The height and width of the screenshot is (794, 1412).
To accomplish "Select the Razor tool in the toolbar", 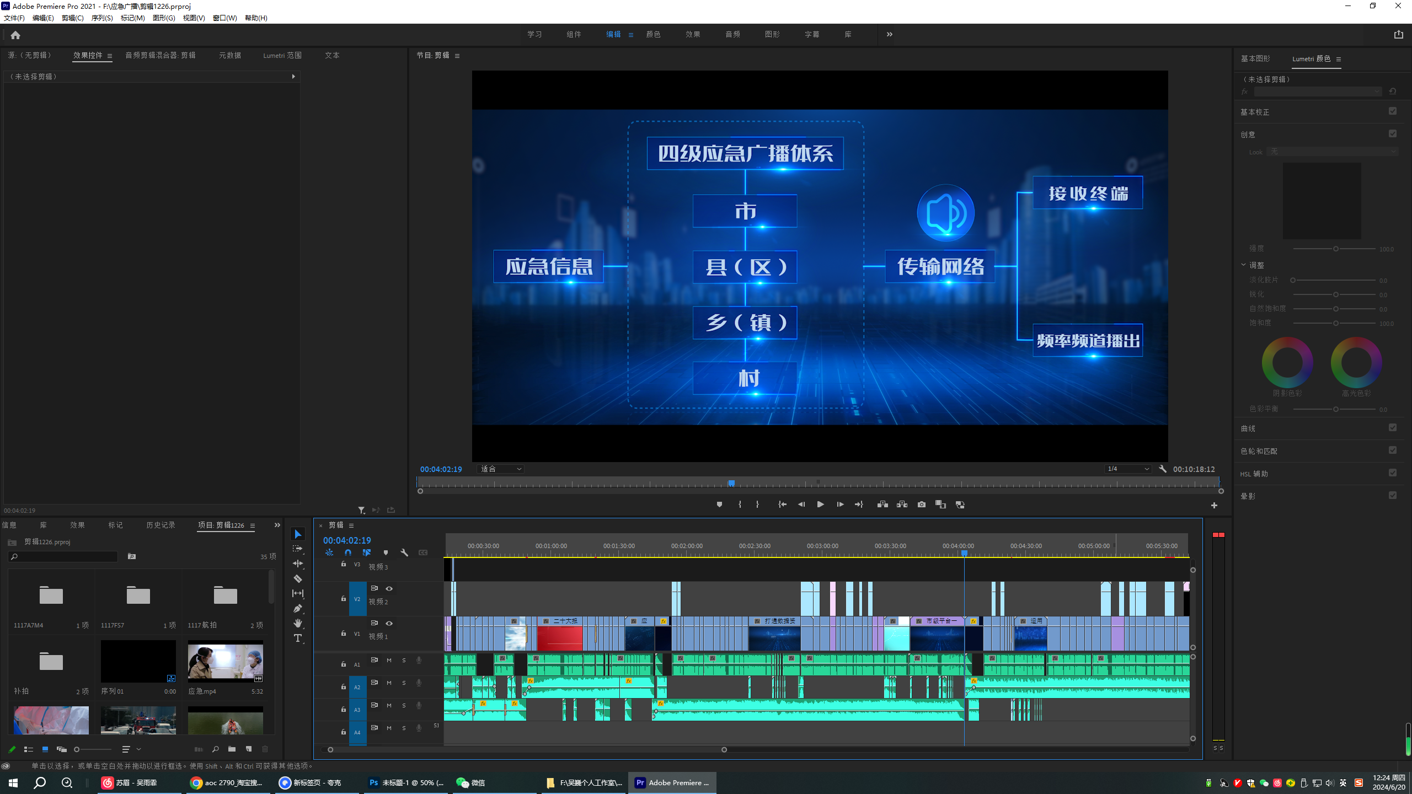I will (298, 579).
